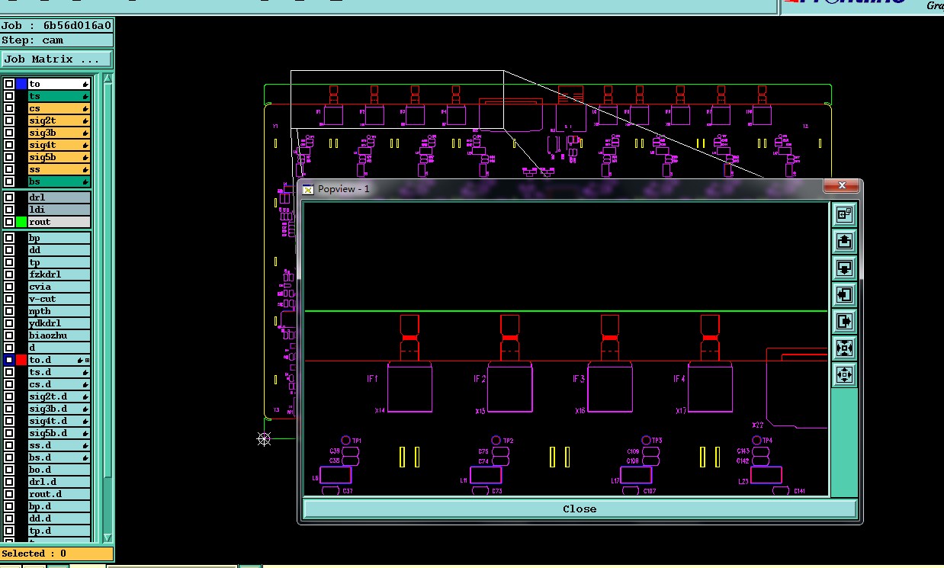Select the 'npth' layer row
The width and height of the screenshot is (944, 568).
pyautogui.click(x=59, y=311)
